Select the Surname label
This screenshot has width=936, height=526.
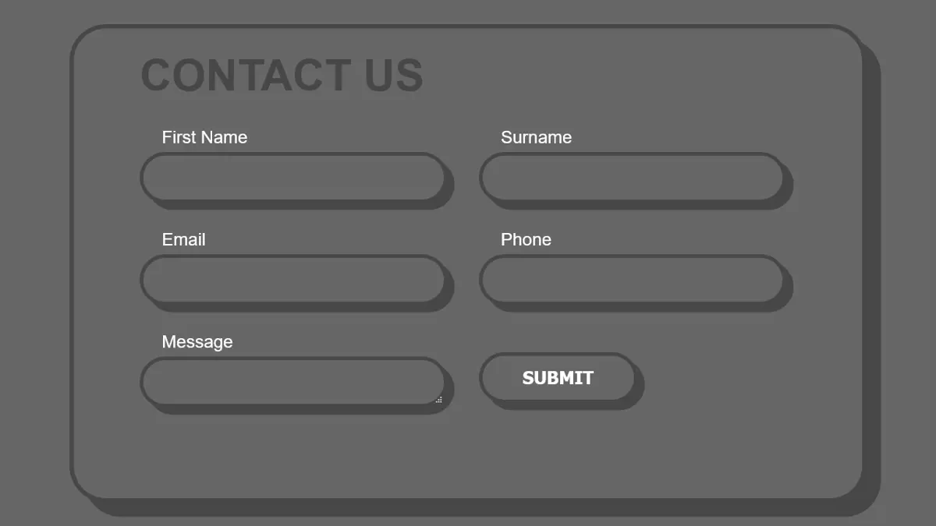click(536, 137)
